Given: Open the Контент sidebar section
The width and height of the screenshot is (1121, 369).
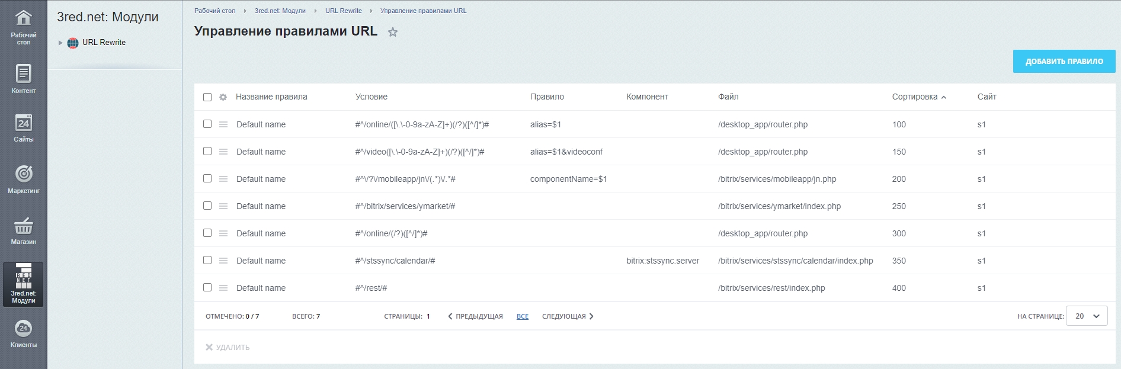Looking at the screenshot, I should point(23,79).
